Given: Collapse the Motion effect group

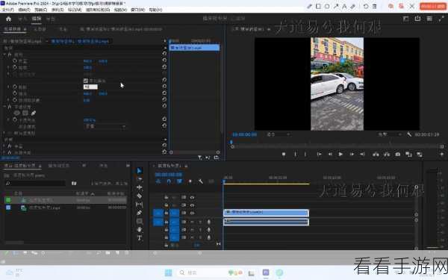Looking at the screenshot, I should click(4, 55).
